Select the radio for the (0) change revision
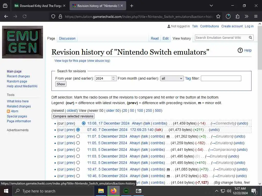The height and width of the screenshot is (196, 262). [78, 156]
